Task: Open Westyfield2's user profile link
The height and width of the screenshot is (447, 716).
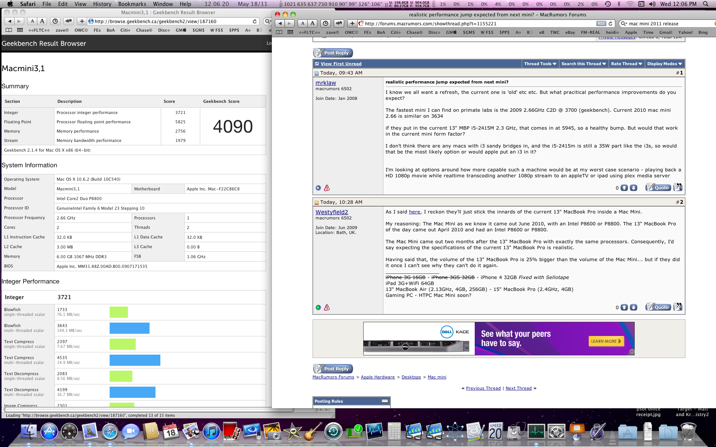Action: click(332, 212)
